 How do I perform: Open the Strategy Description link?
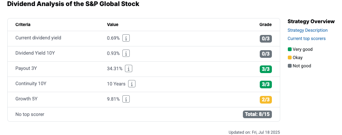pos(308,30)
